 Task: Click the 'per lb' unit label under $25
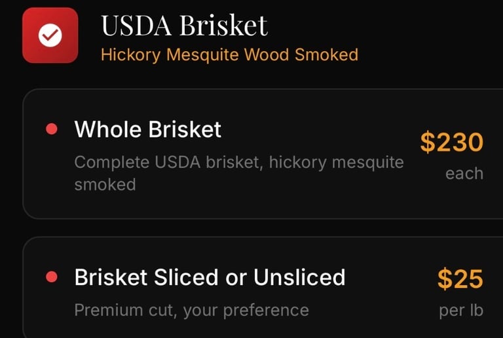(461, 310)
